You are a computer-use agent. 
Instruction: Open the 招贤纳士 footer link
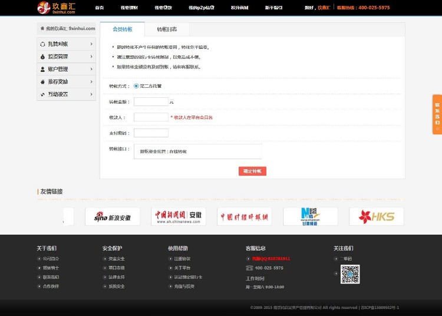click(x=51, y=268)
